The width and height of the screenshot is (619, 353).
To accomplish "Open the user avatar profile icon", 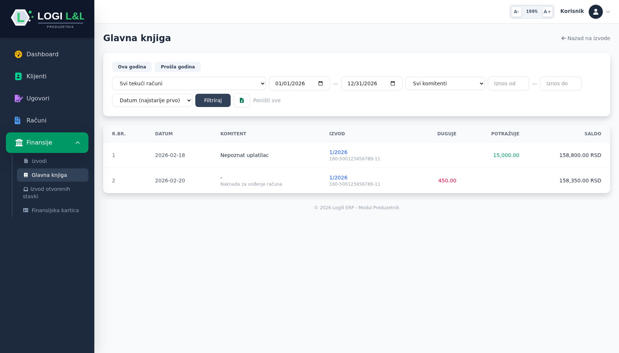I will point(595,12).
